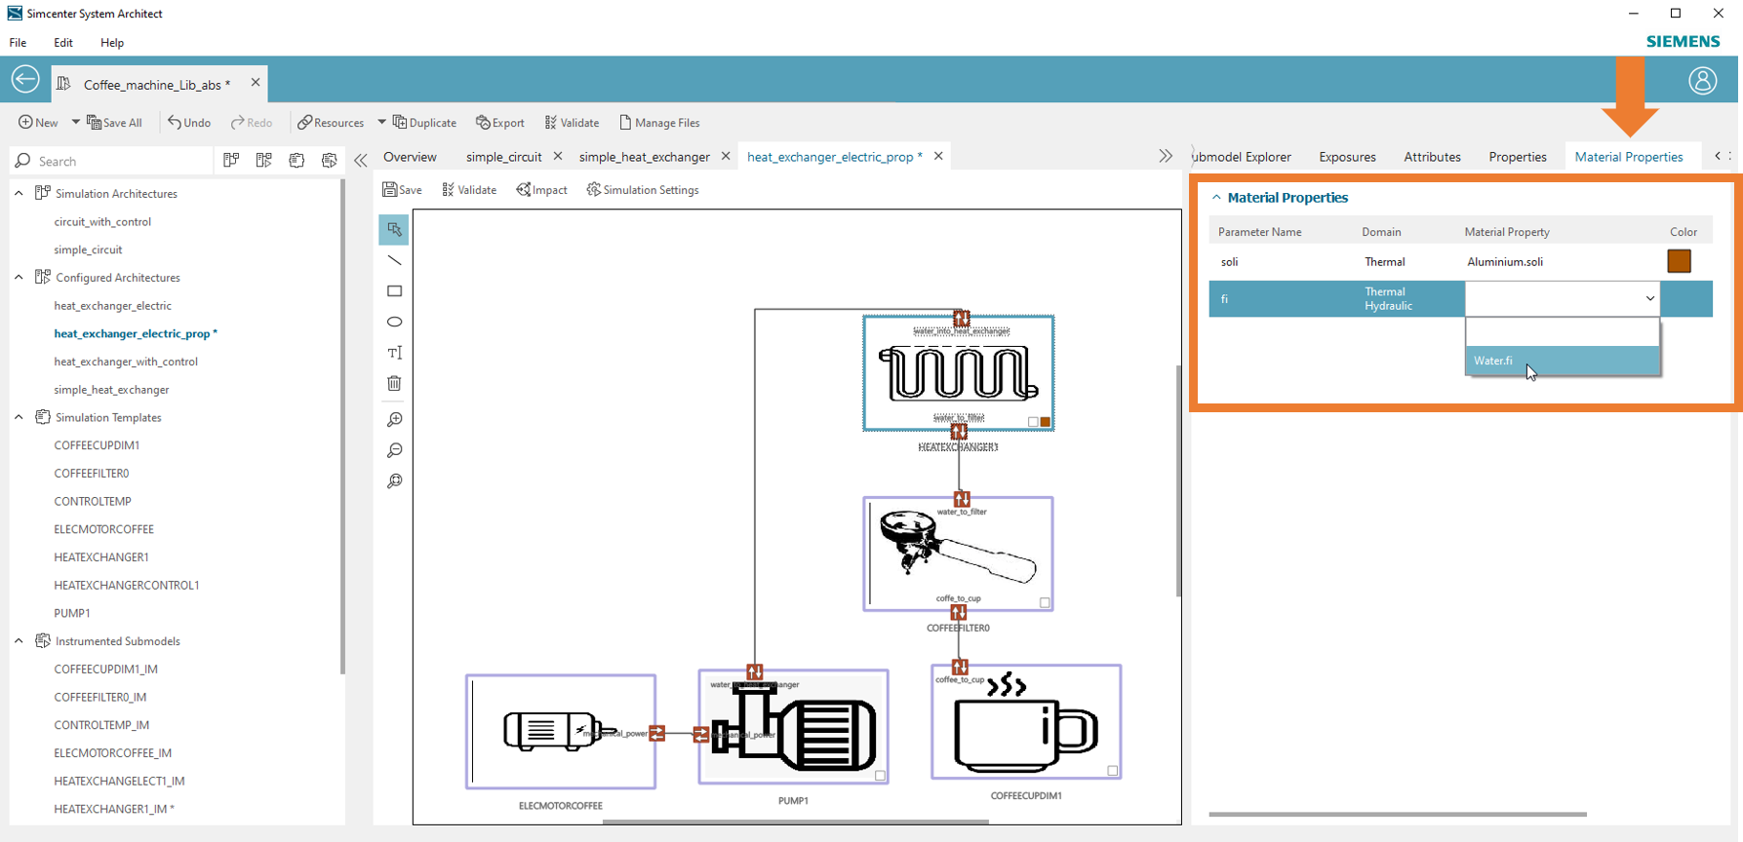
Task: Click the fourth filter icon beside Search
Action: [x=330, y=161]
